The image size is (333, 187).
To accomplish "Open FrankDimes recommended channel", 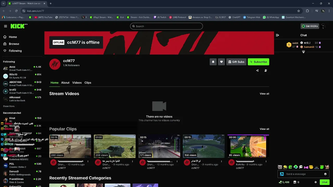I will point(22,181).
